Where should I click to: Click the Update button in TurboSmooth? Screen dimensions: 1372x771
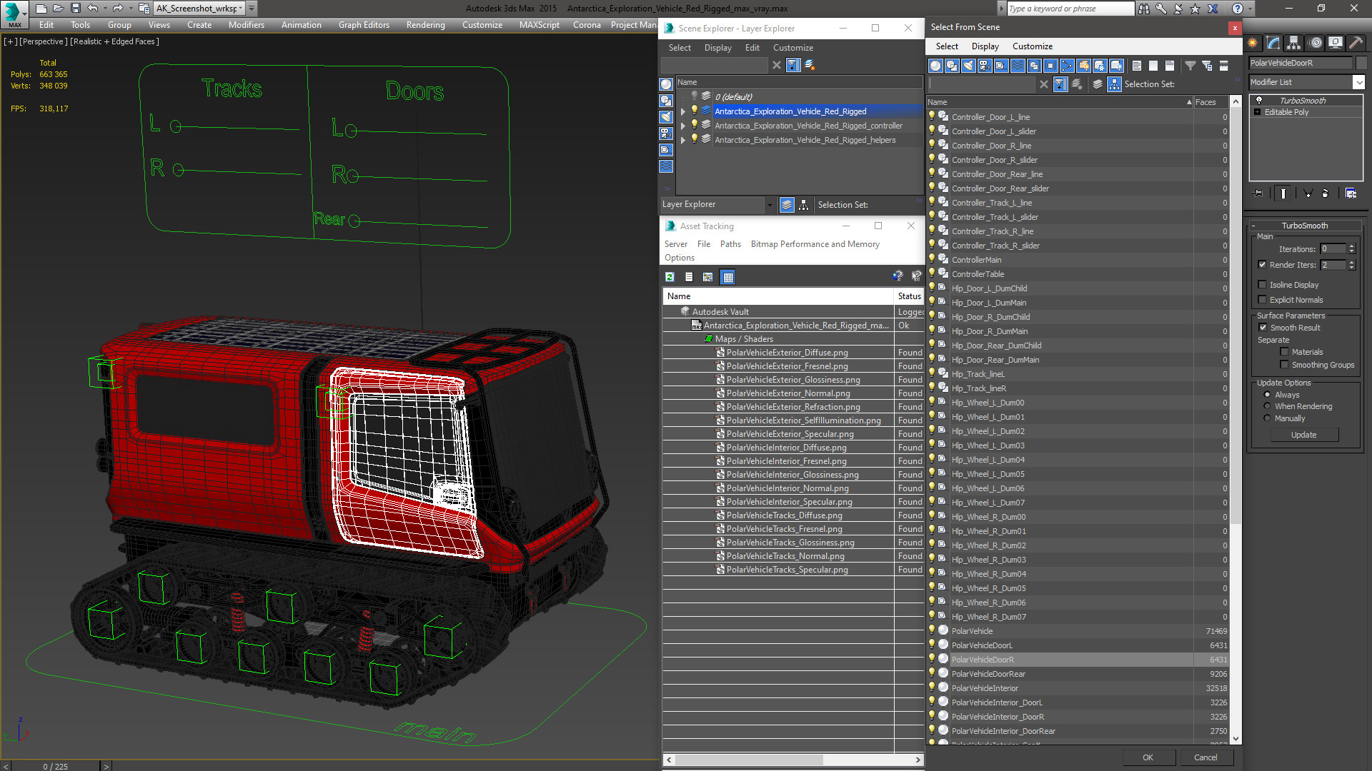(x=1303, y=435)
